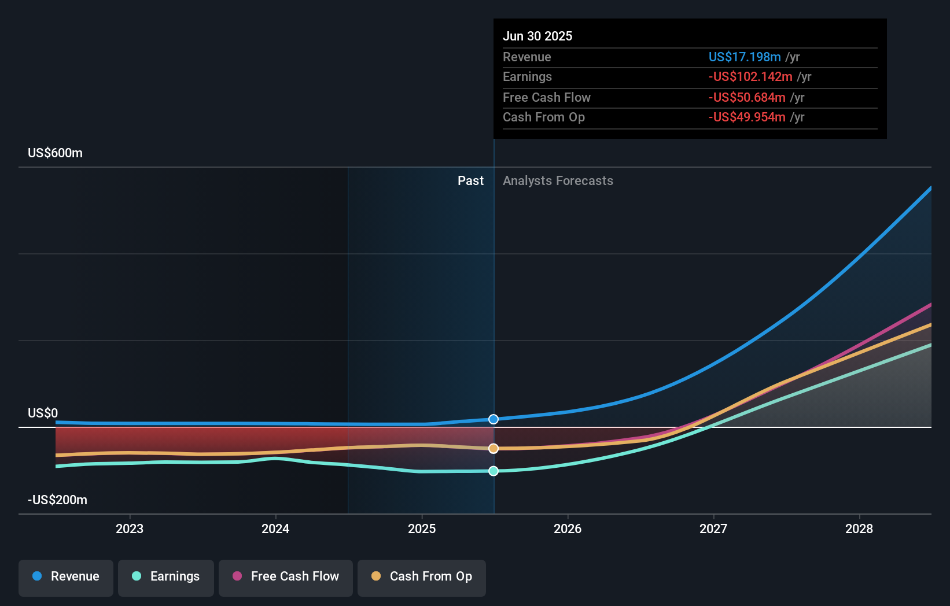
Task: Click the orange Cash From Op legend dot
Action: [x=377, y=577]
